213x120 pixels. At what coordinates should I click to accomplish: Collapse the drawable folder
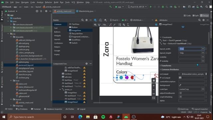click(x=11, y=37)
